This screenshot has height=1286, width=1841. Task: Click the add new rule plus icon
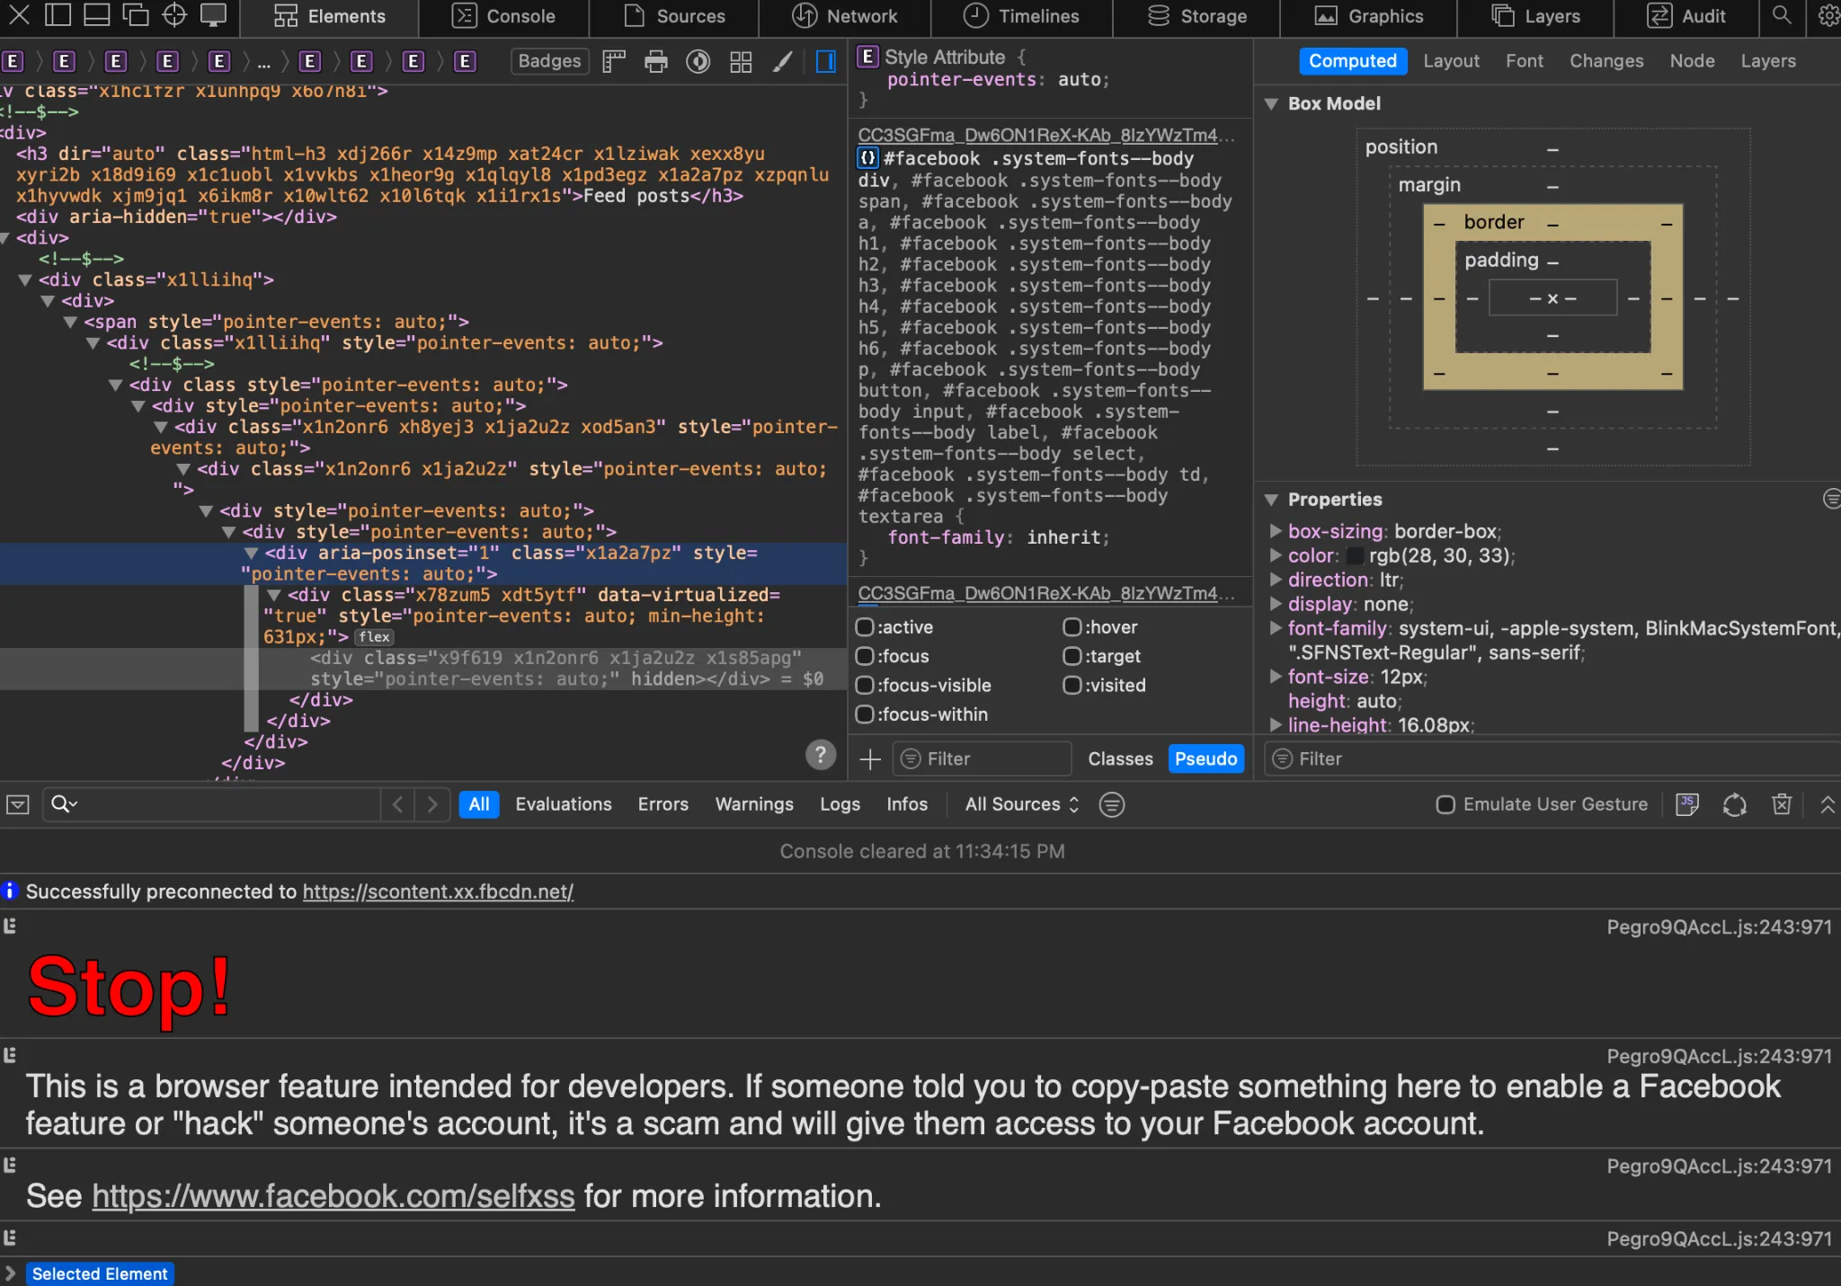coord(870,759)
